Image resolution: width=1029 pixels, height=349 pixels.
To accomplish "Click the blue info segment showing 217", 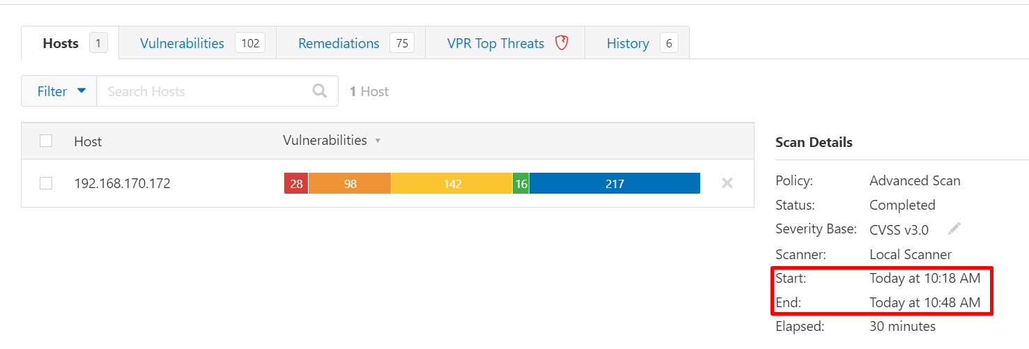I will coord(614,184).
